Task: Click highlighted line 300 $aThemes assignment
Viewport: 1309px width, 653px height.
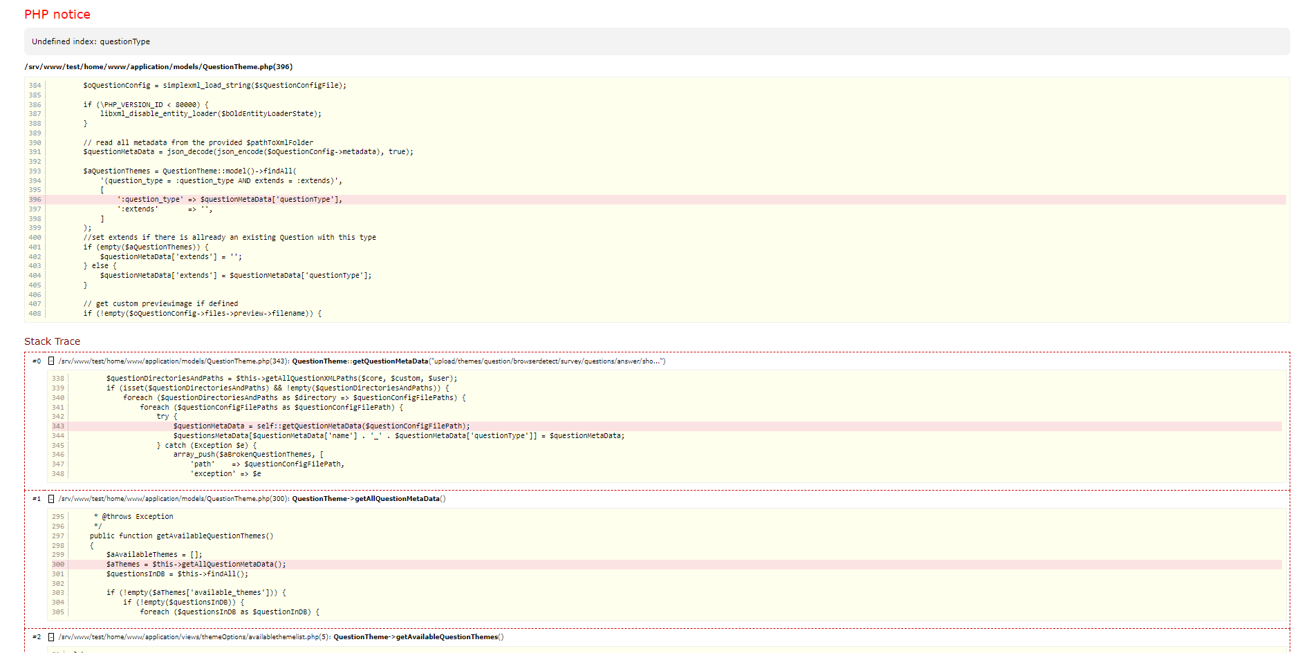Action: coord(196,565)
